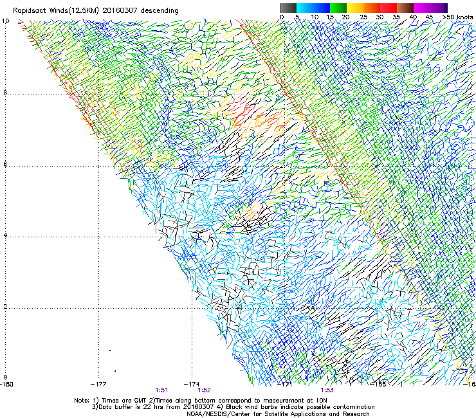Click the orange 25-30 knots legend swatch
The image size is (476, 418).
click(372, 8)
